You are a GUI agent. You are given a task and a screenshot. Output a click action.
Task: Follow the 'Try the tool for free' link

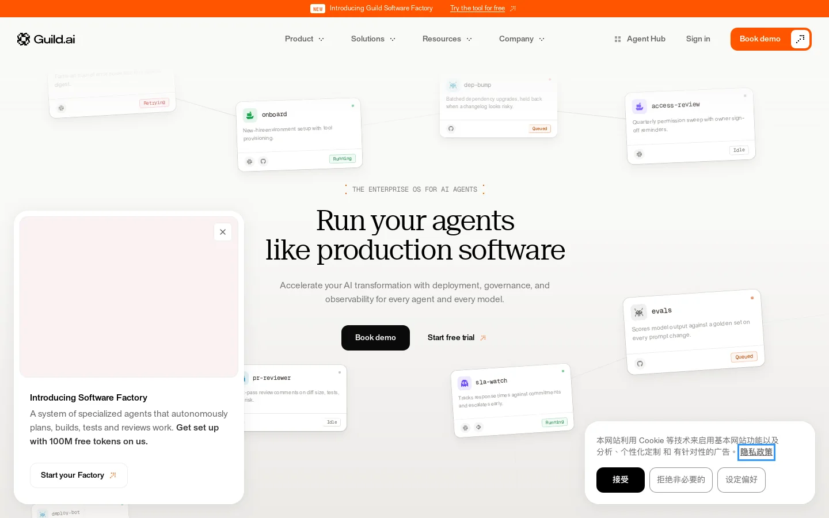[x=477, y=9]
